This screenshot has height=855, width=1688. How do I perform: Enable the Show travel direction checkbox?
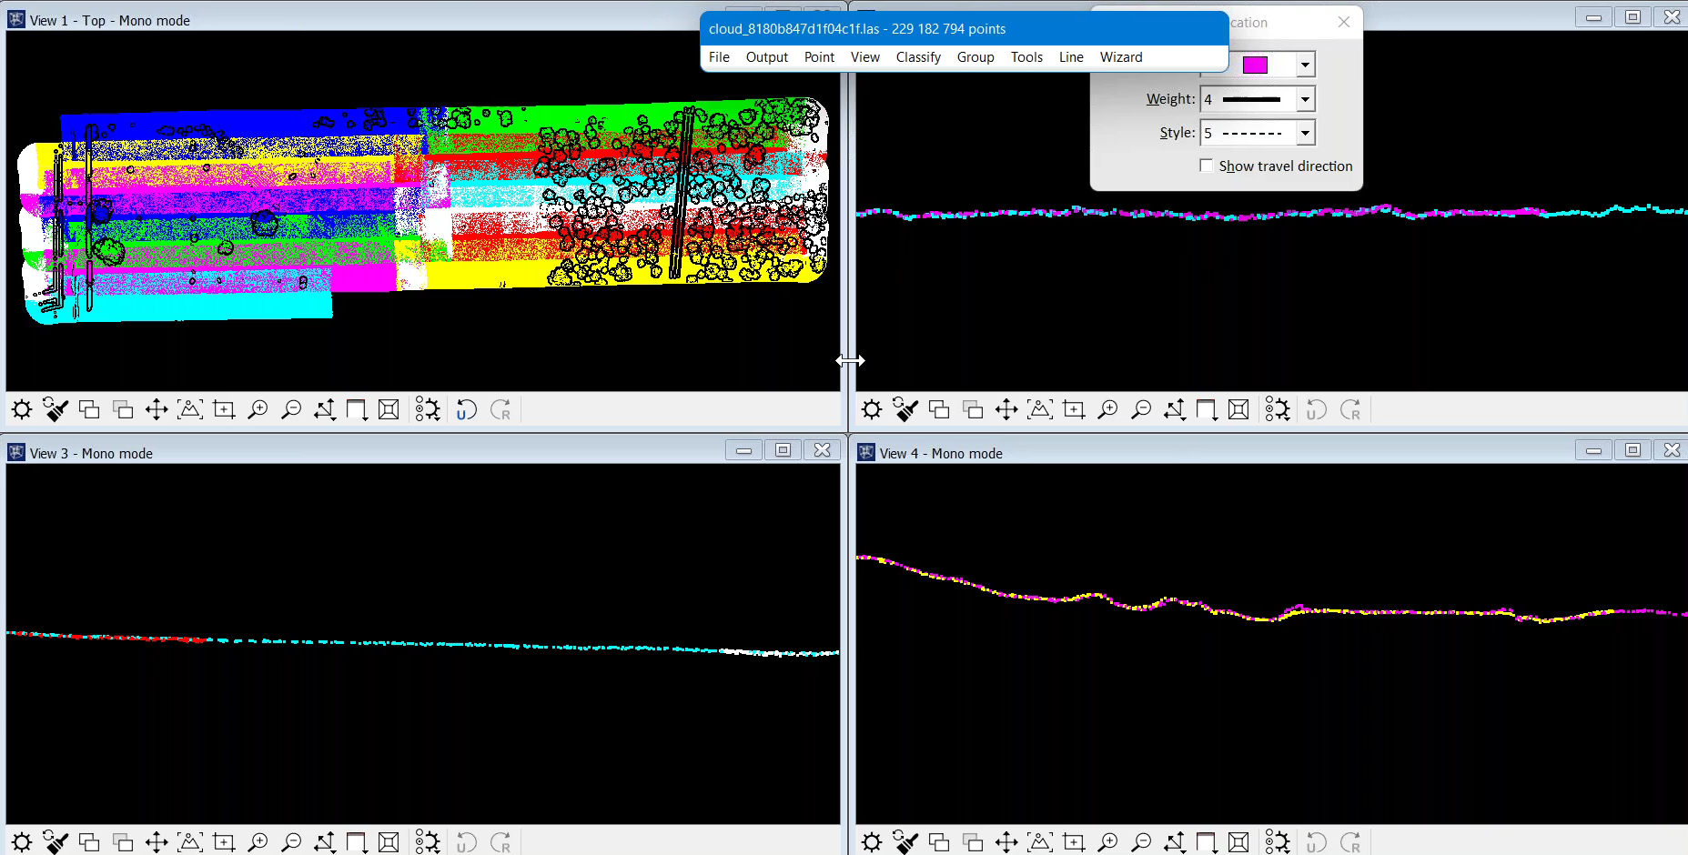pyautogui.click(x=1207, y=166)
